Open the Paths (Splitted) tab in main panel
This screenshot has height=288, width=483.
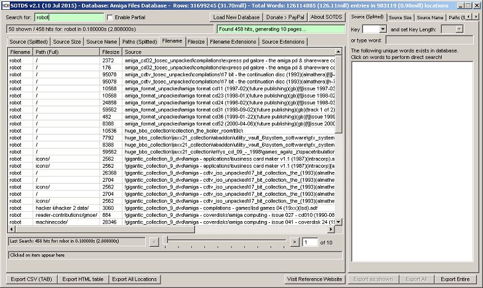pos(140,42)
